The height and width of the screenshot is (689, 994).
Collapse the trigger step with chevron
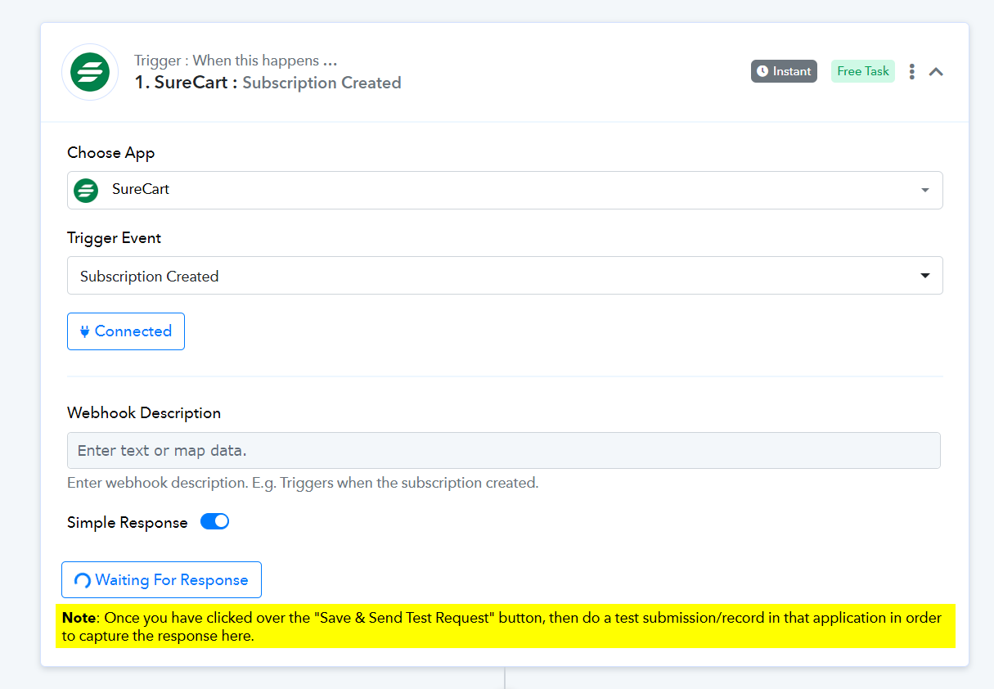[937, 72]
